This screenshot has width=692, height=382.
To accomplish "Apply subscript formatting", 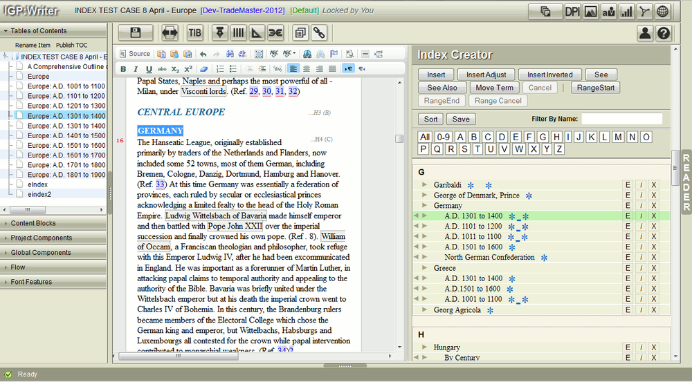I will pos(176,69).
